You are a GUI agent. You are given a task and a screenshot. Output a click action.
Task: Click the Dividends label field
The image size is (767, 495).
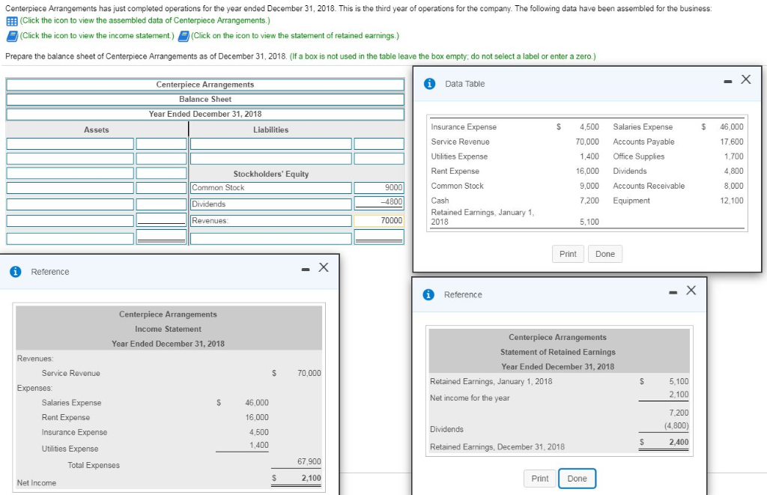[271, 204]
